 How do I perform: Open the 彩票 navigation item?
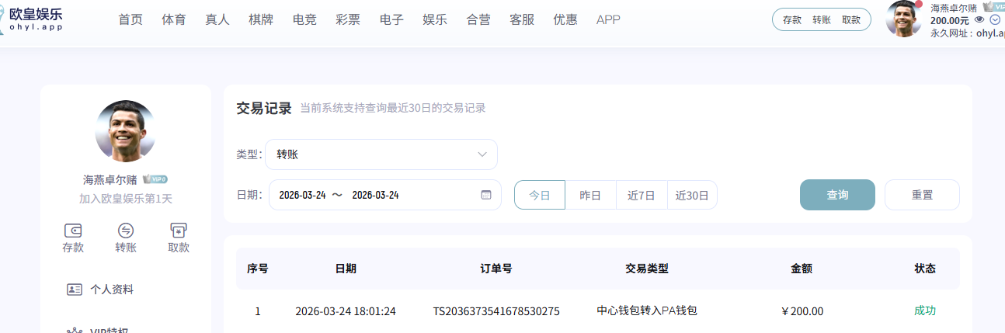click(348, 20)
